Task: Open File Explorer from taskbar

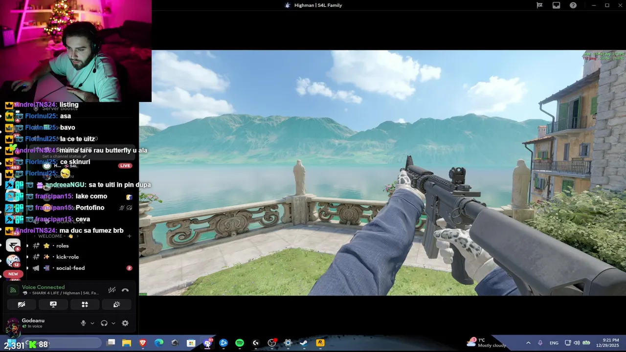Action: tap(127, 343)
